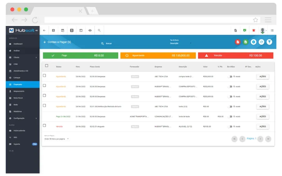Add new conta a pagar plus button

point(253,42)
